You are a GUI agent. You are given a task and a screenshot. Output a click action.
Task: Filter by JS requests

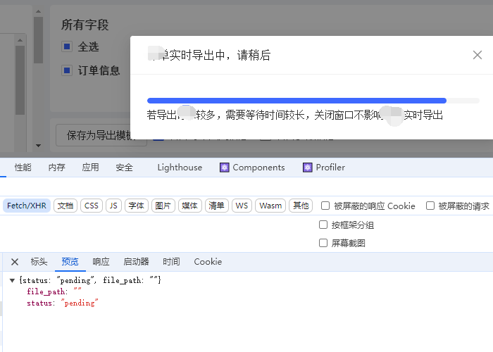click(113, 206)
